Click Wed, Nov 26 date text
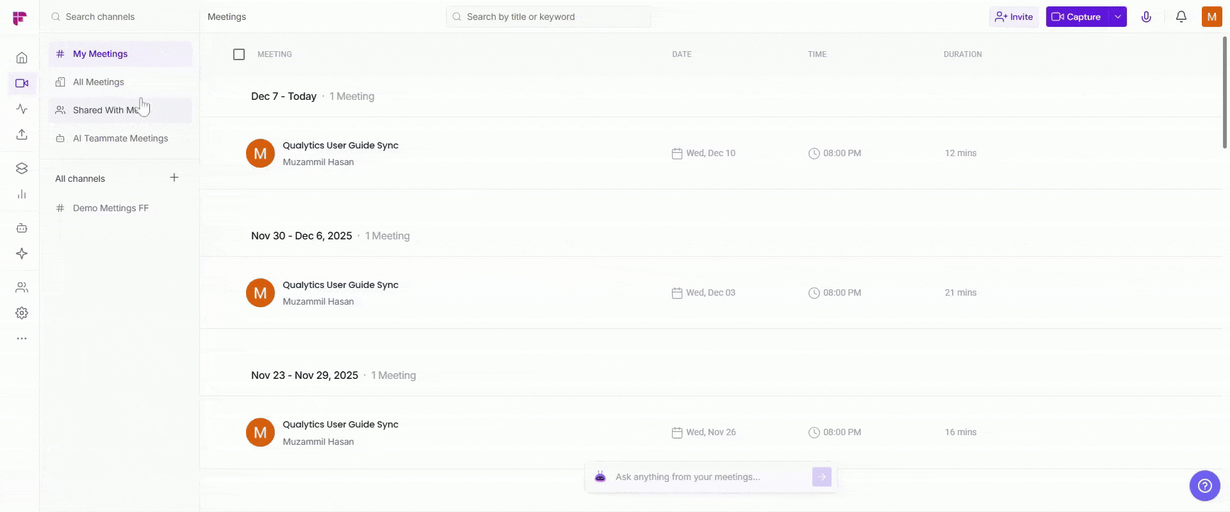 coord(711,432)
